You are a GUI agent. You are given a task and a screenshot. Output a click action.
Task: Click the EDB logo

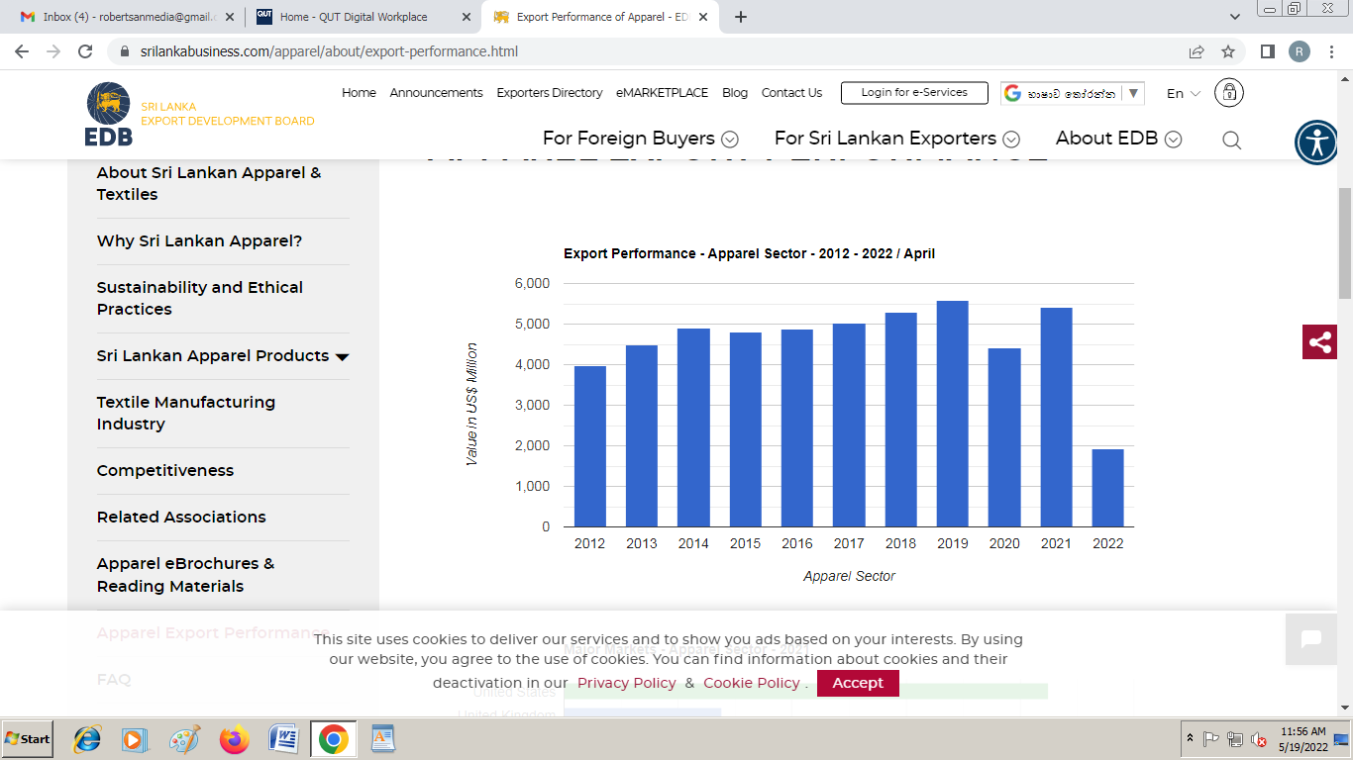click(x=108, y=114)
